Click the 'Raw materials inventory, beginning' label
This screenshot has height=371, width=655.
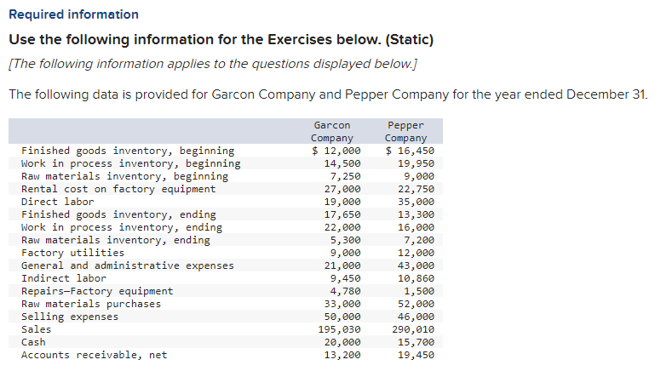125,176
